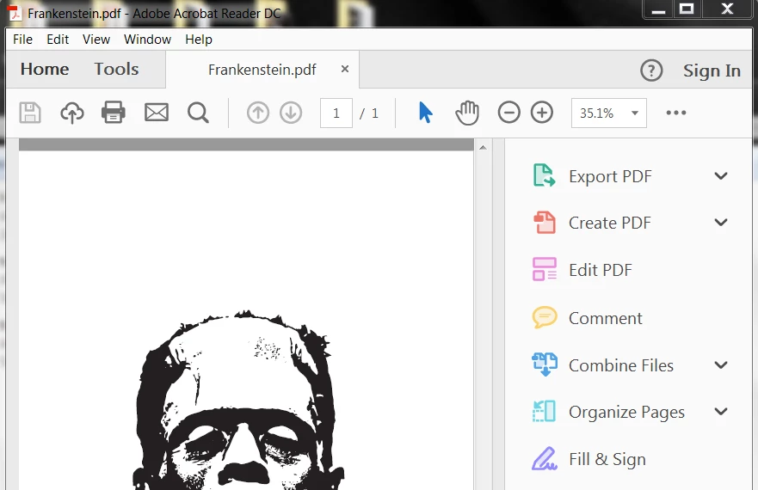This screenshot has height=490, width=758.
Task: Expand the Create PDF chevron
Action: pyautogui.click(x=721, y=223)
